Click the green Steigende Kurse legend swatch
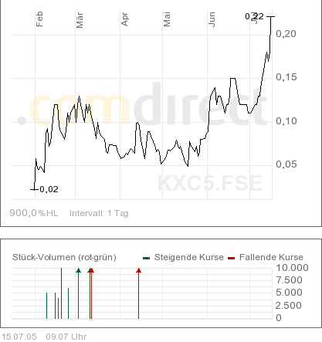 [x=147, y=258]
